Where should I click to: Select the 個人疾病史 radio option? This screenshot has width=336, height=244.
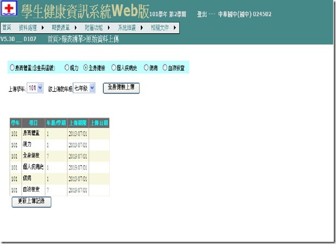pos(114,67)
